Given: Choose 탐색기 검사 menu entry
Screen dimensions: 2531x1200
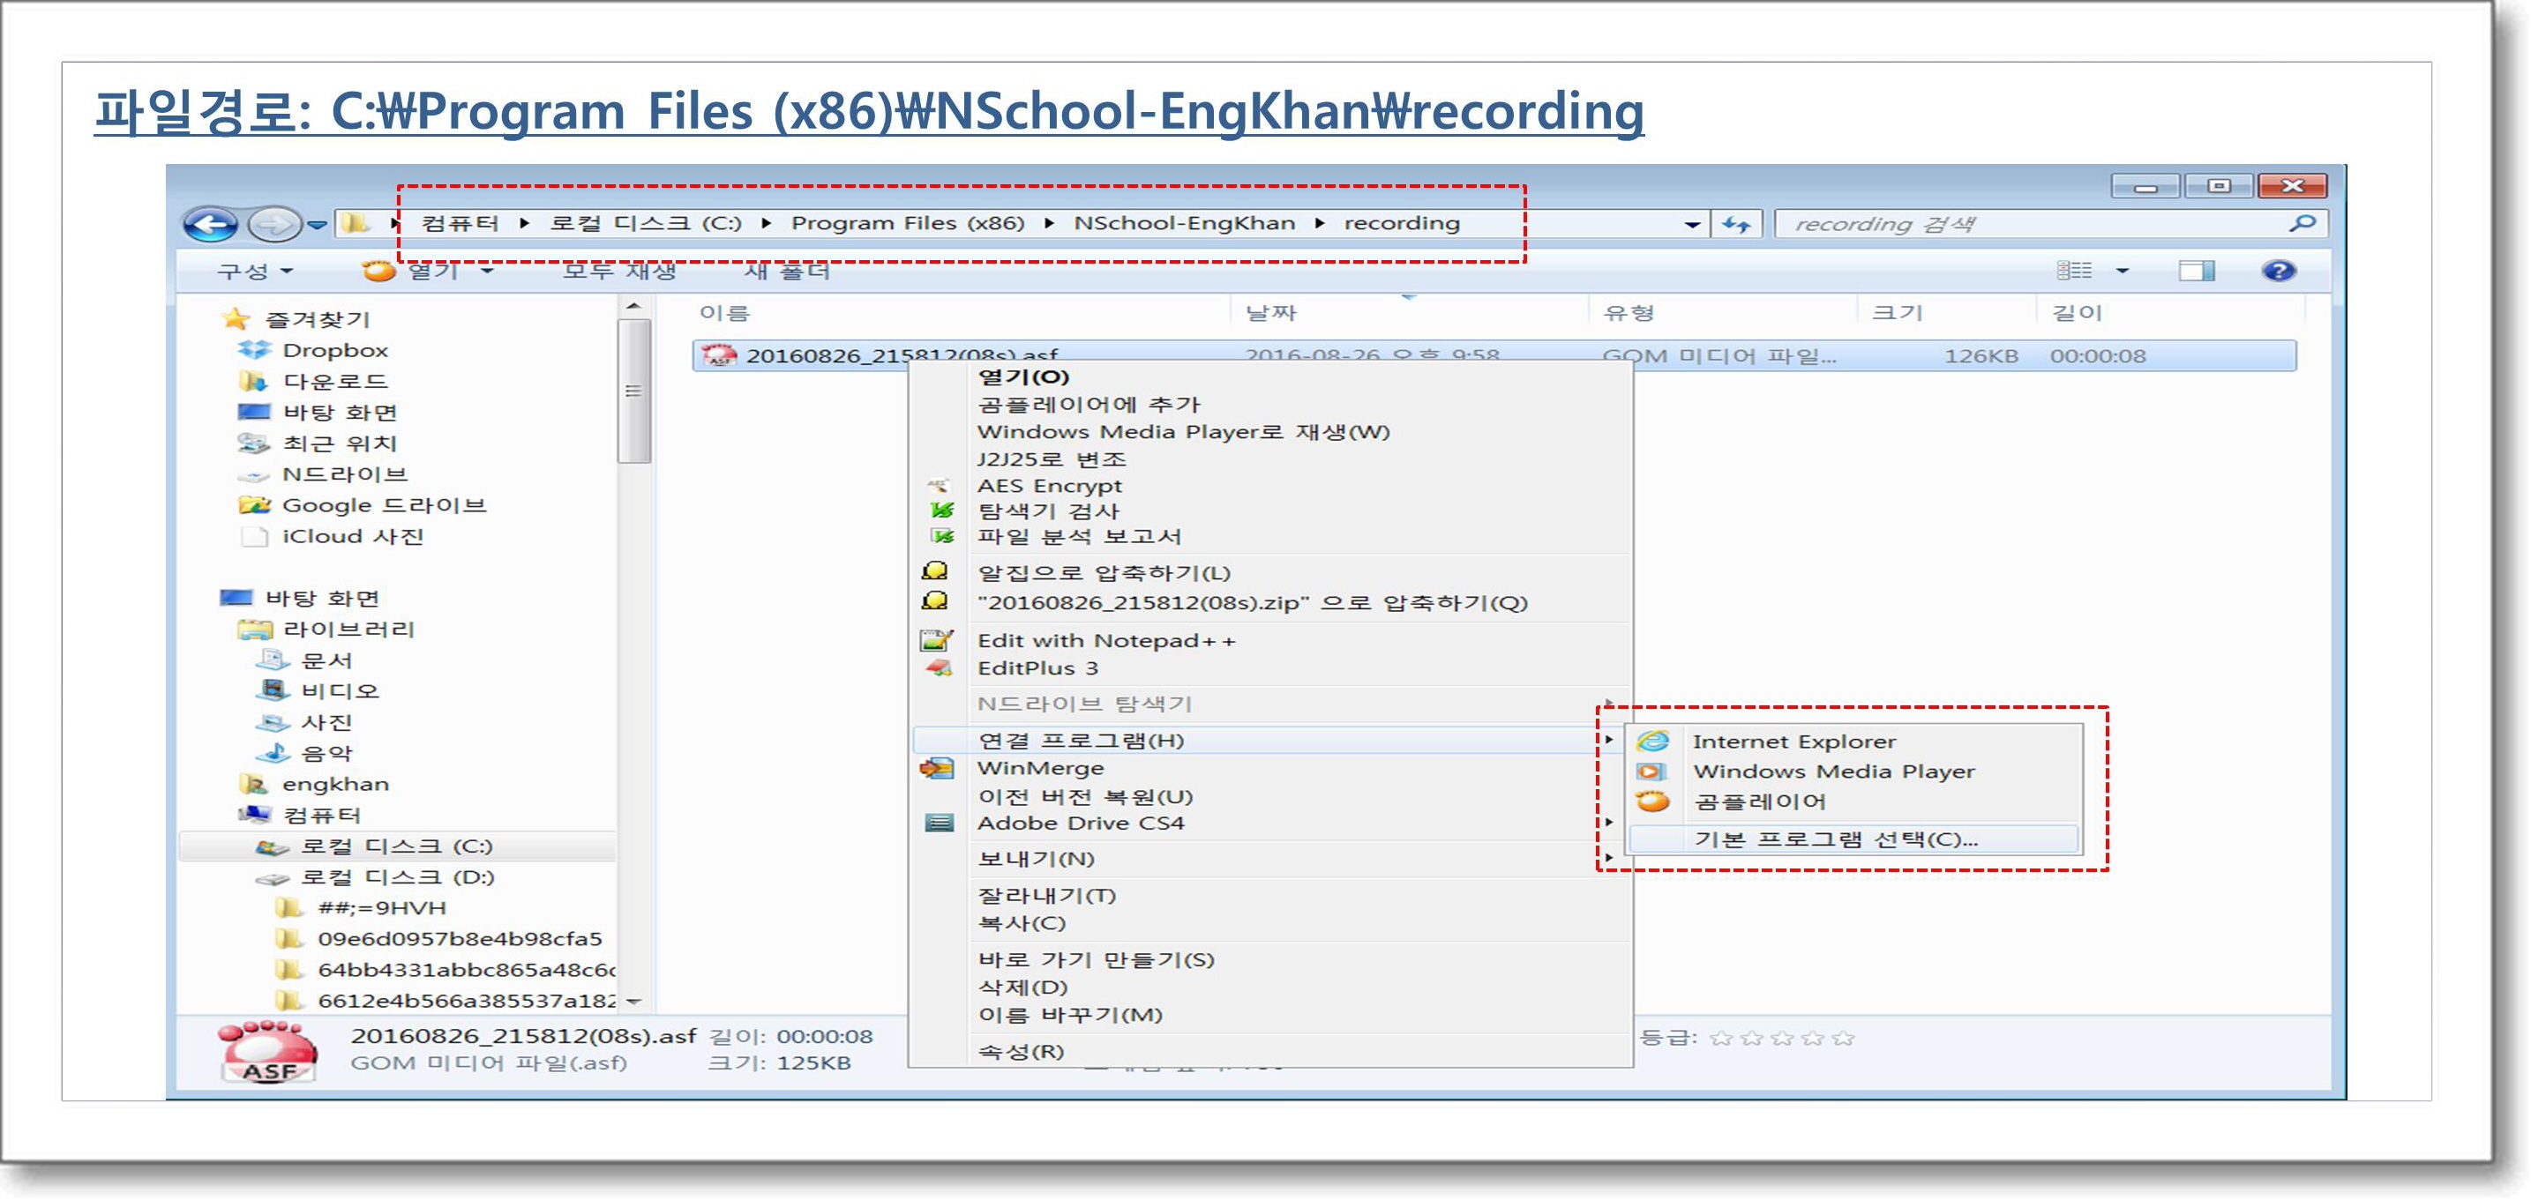Looking at the screenshot, I should pos(1047,511).
